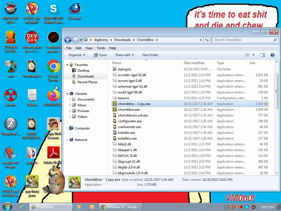
Task: Open the File menu
Action: [x=69, y=48]
